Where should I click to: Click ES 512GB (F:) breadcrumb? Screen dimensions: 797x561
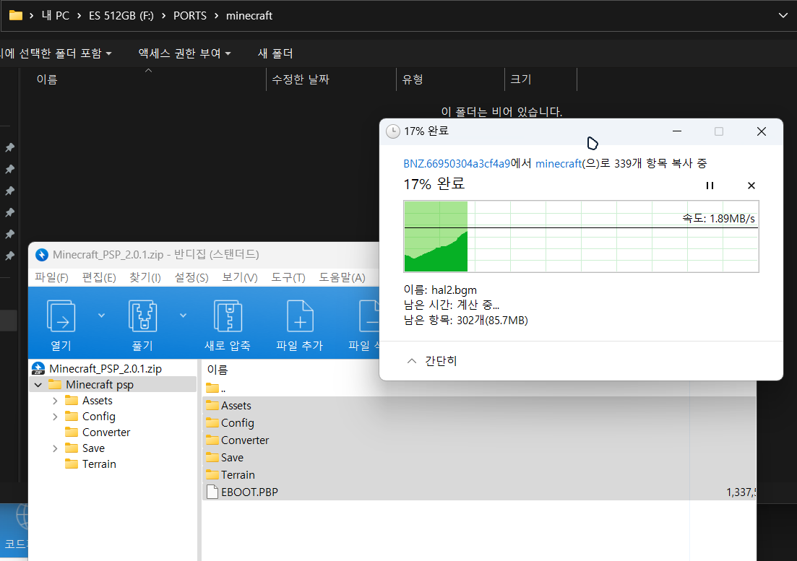coord(121,16)
